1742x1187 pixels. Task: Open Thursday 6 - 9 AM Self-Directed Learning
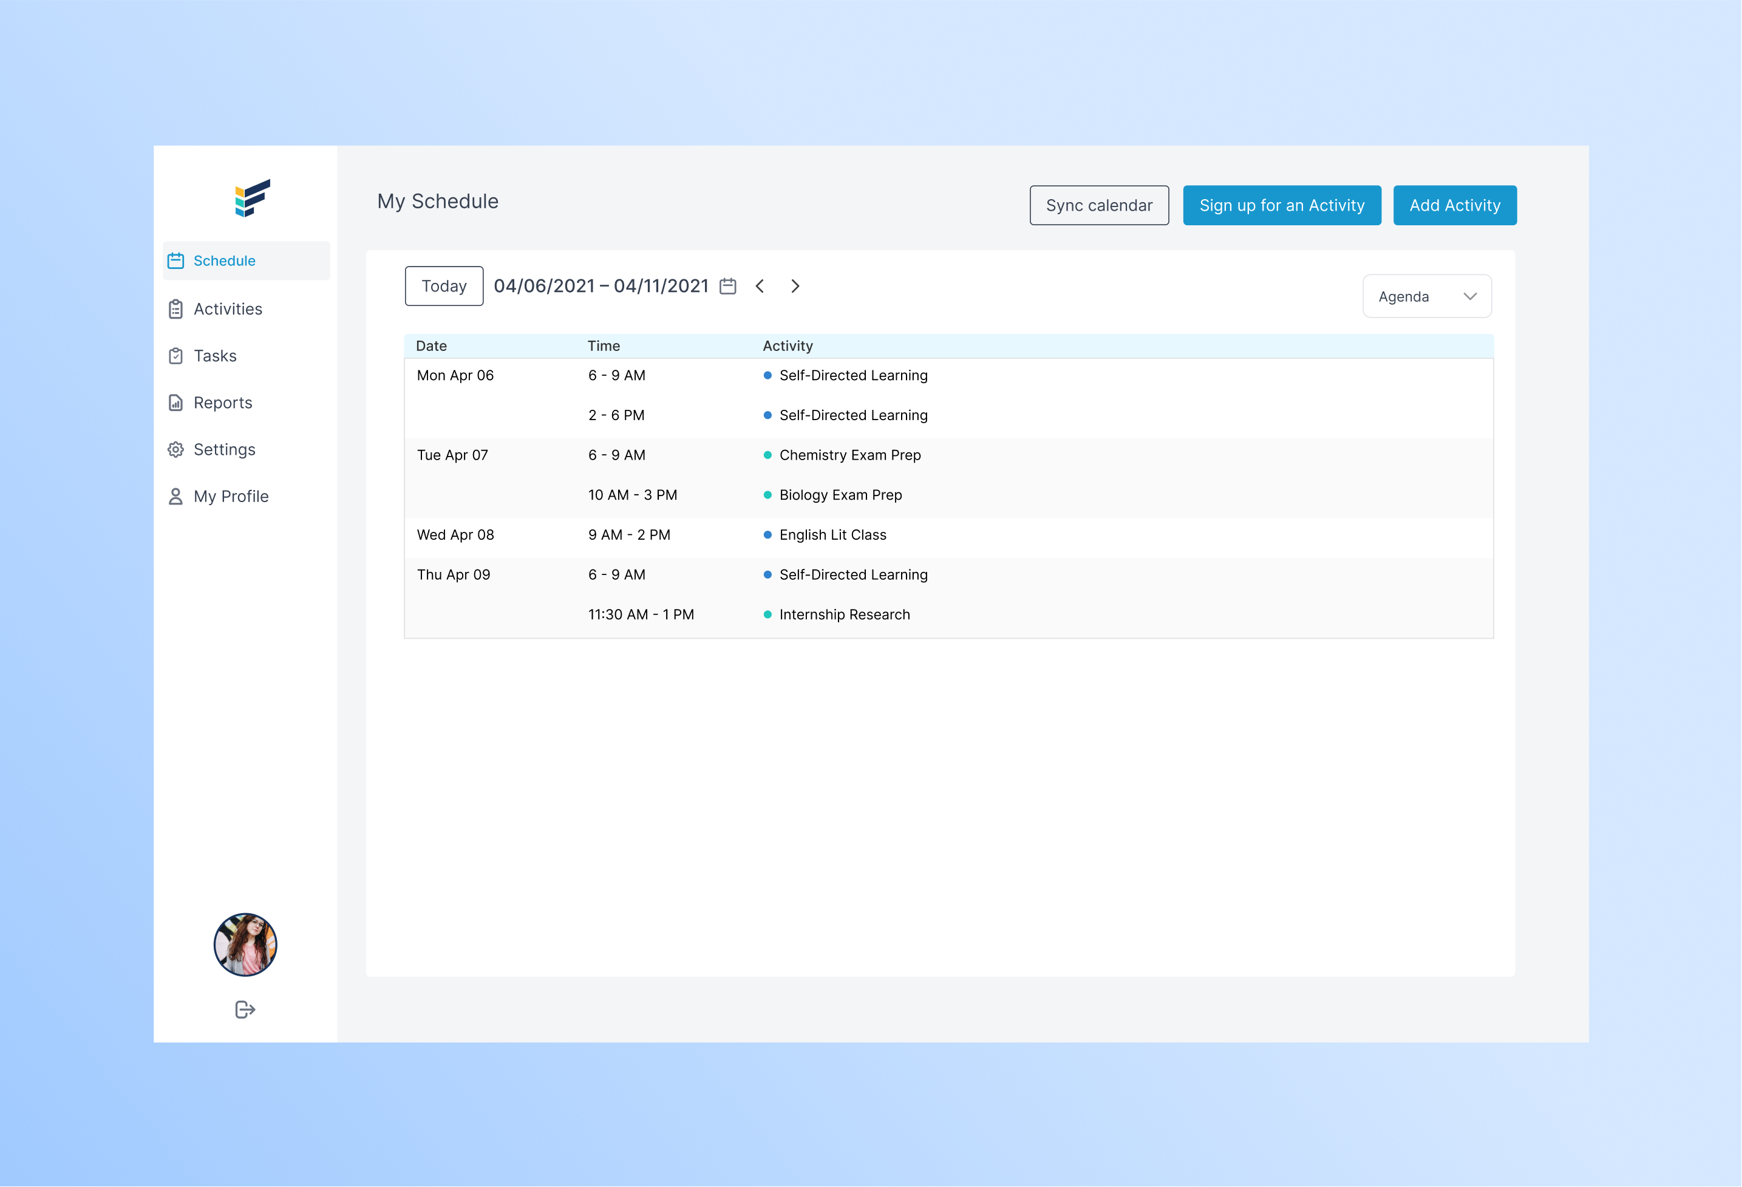[853, 575]
